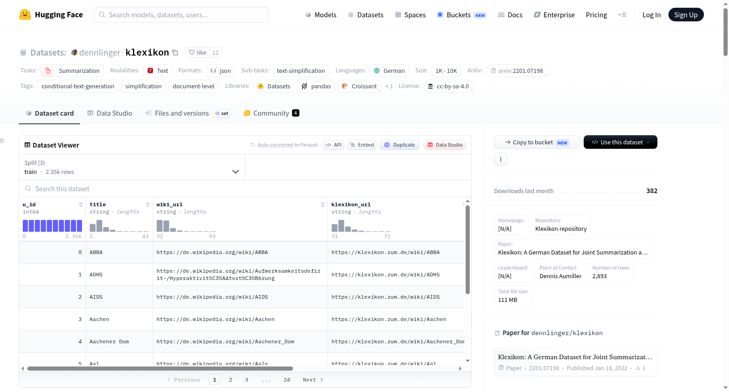Expand the Split train dropdown

(x=132, y=167)
